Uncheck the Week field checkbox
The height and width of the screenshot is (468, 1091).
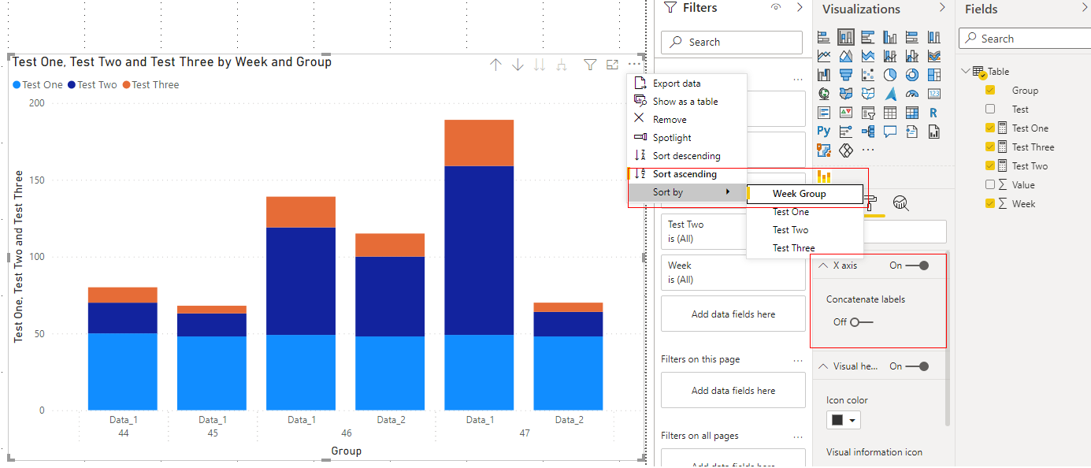point(990,204)
